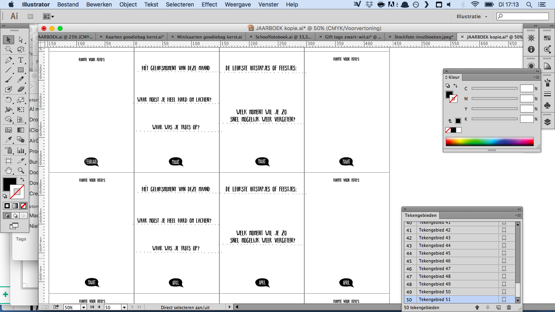Select the Direct Selection tool
This screenshot has width=555, height=312.
21,40
